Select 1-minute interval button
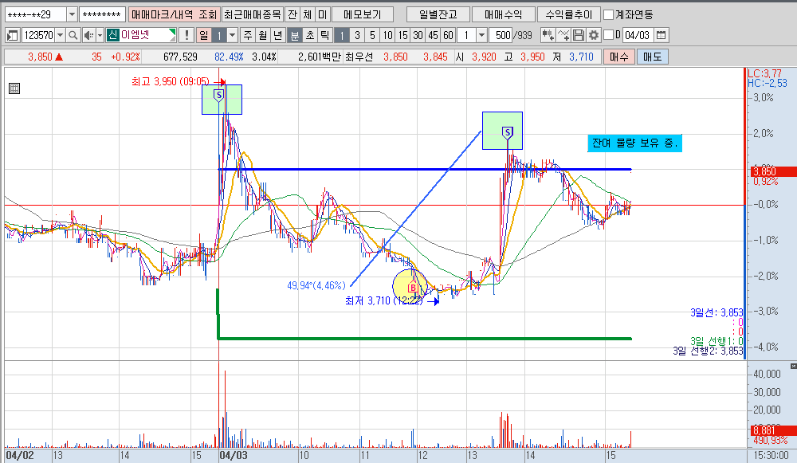 point(342,35)
